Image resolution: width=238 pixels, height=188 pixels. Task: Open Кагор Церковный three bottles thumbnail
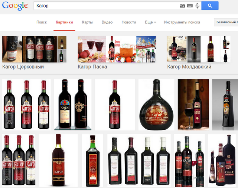coord(40,49)
